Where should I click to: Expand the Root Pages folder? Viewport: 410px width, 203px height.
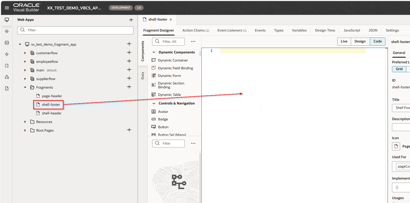click(x=25, y=130)
